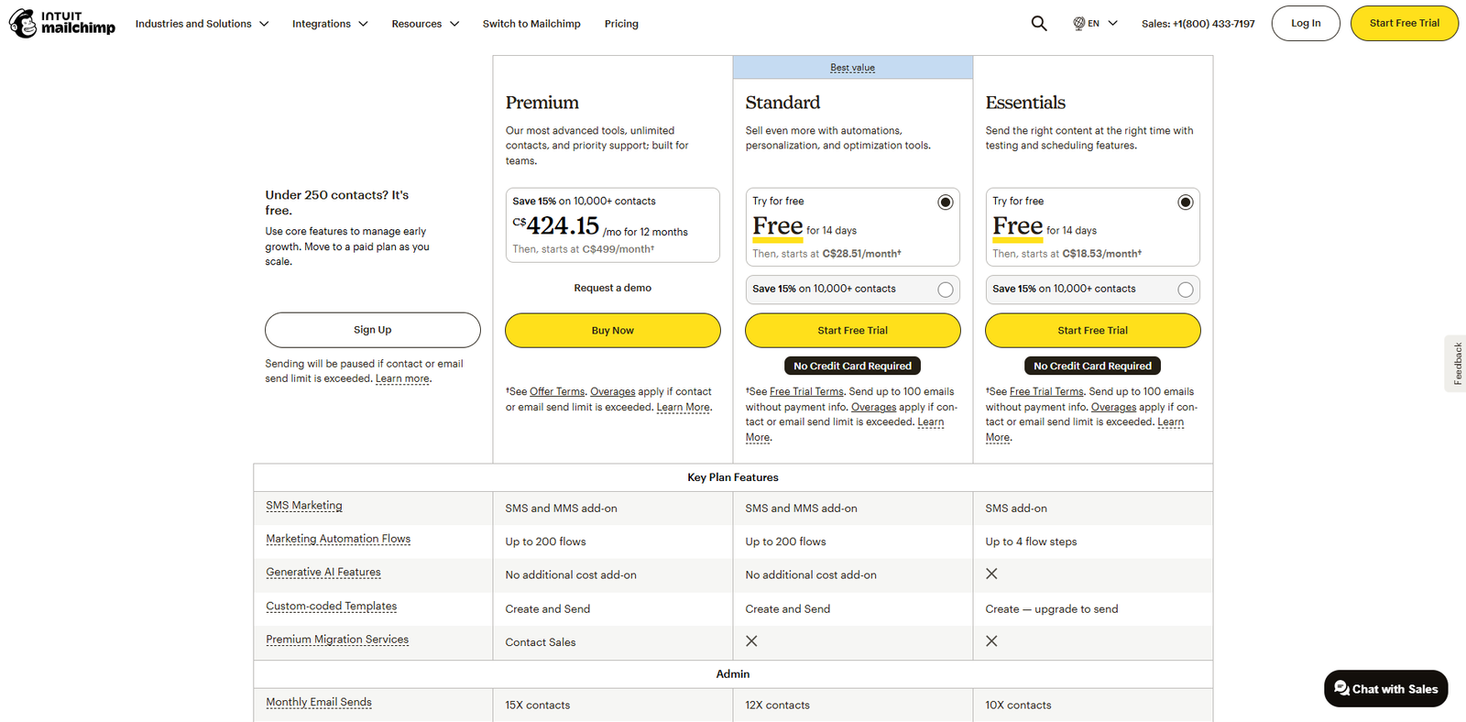Open Overages link under Standard
1466x722 pixels.
point(873,407)
